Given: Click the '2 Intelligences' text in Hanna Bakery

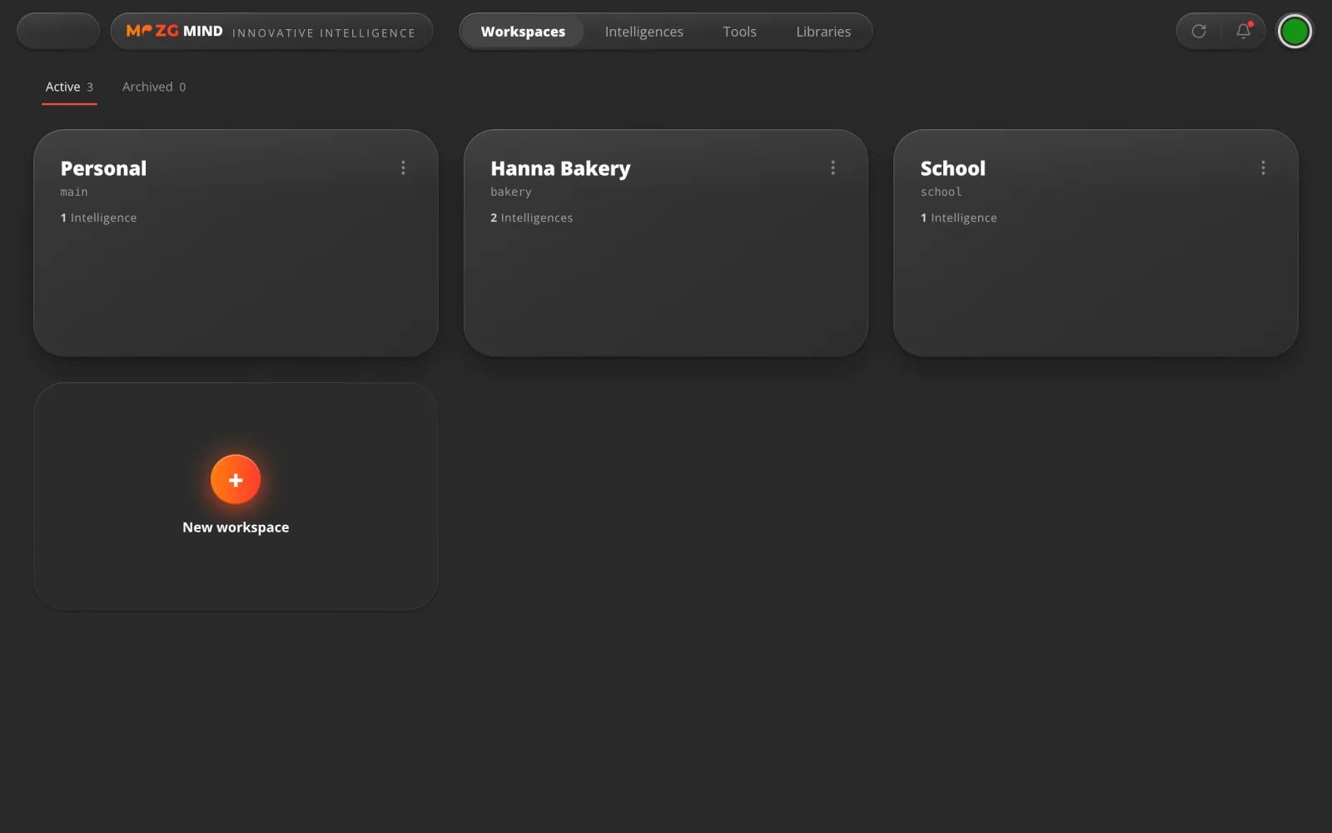Looking at the screenshot, I should (x=531, y=217).
